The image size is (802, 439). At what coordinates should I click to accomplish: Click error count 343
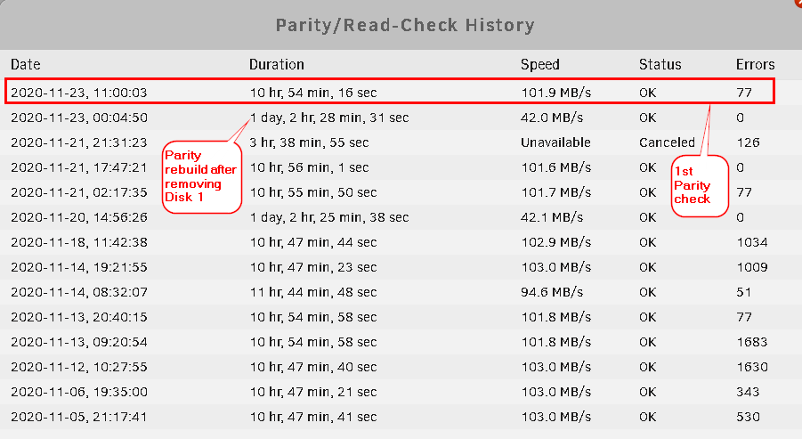[748, 393]
